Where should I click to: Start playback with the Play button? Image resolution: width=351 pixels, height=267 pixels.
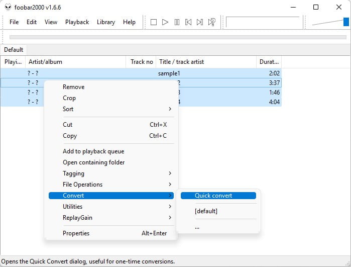click(165, 22)
